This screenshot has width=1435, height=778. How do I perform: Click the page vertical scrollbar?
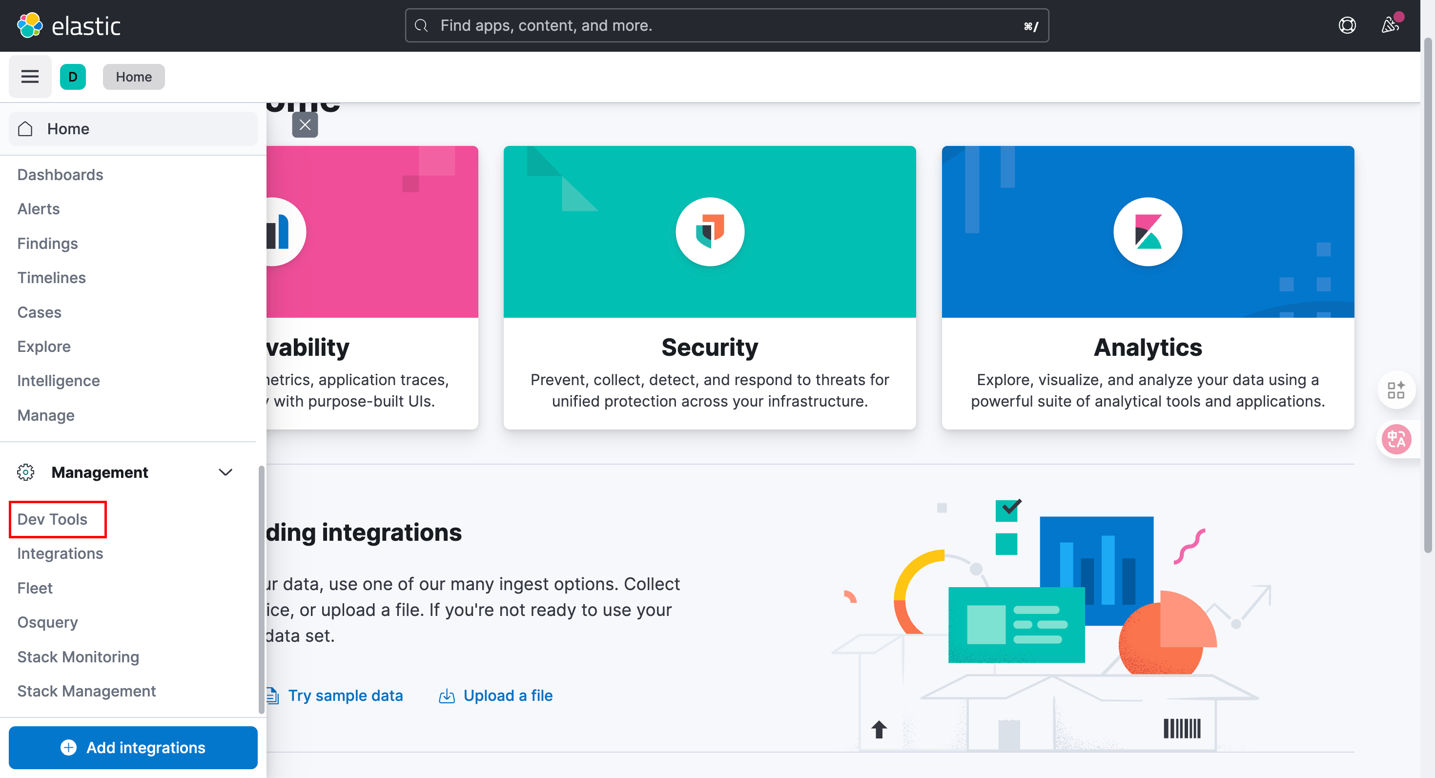point(1428,295)
